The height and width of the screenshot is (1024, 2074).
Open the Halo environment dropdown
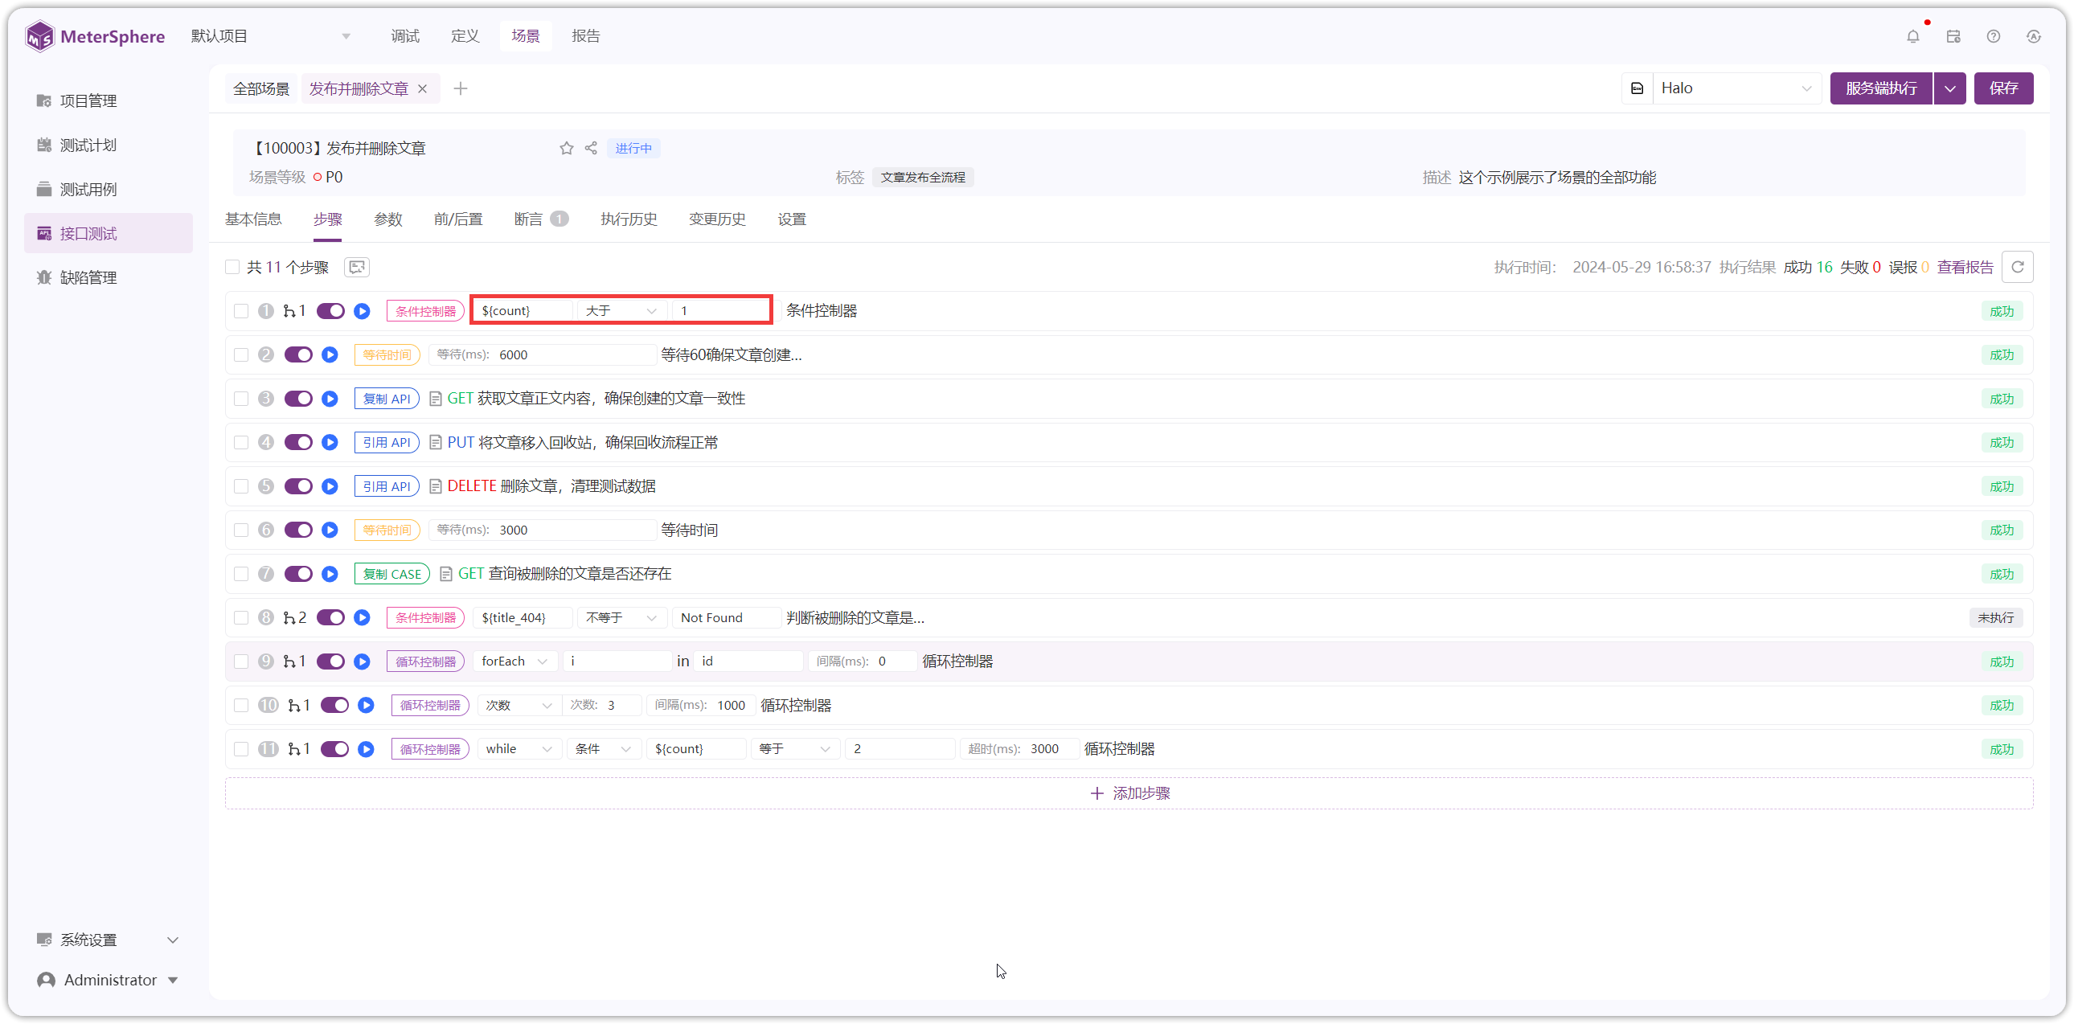coord(1736,88)
